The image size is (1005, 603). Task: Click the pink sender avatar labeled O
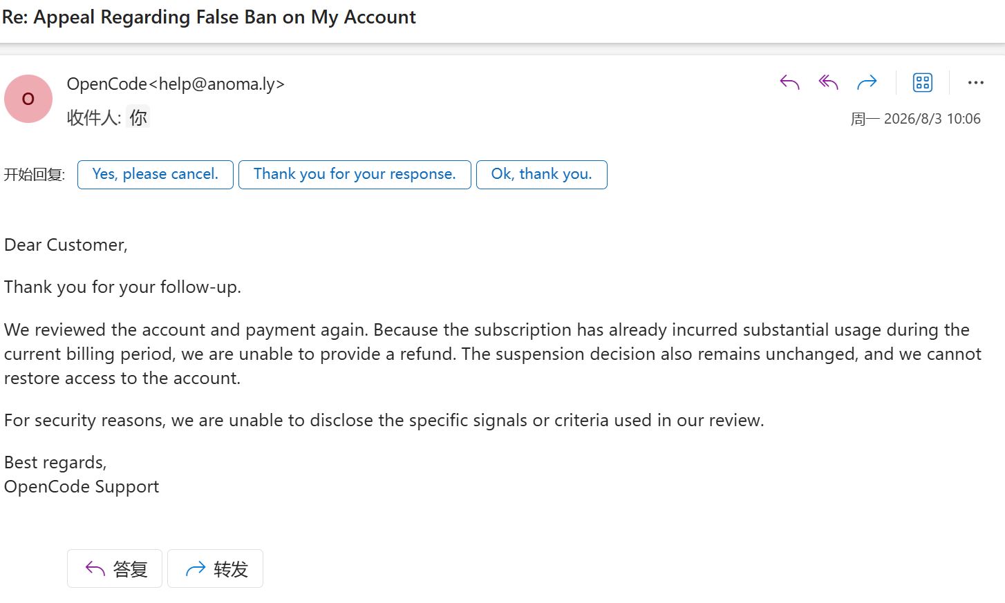click(28, 99)
